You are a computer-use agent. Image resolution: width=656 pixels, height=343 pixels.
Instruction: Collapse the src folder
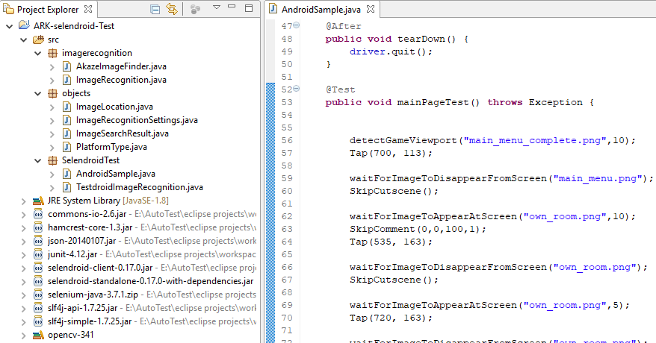(x=23, y=40)
